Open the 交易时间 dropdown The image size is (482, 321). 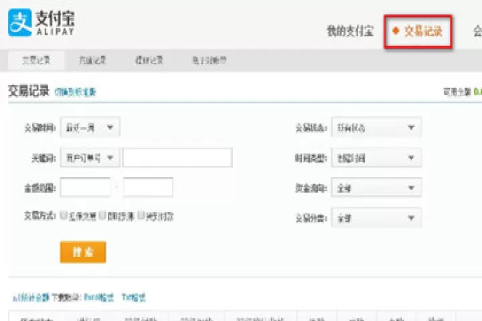click(90, 127)
